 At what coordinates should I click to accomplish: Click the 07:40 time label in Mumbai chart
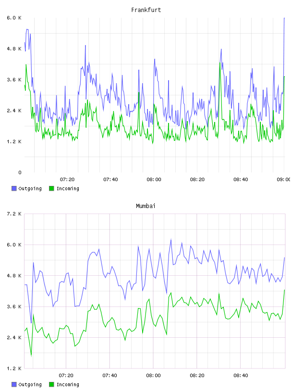pyautogui.click(x=110, y=376)
